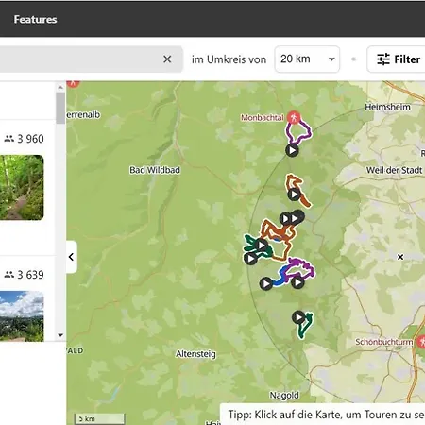425x425 pixels.
Task: Click the Monbachtal hiking marker icon
Action: (x=294, y=118)
